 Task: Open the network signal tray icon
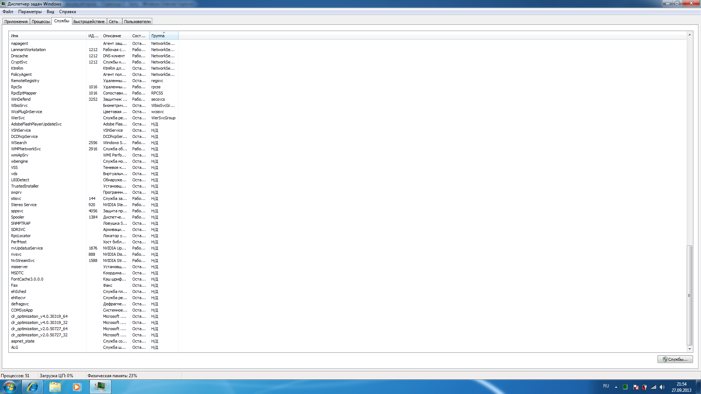654,387
